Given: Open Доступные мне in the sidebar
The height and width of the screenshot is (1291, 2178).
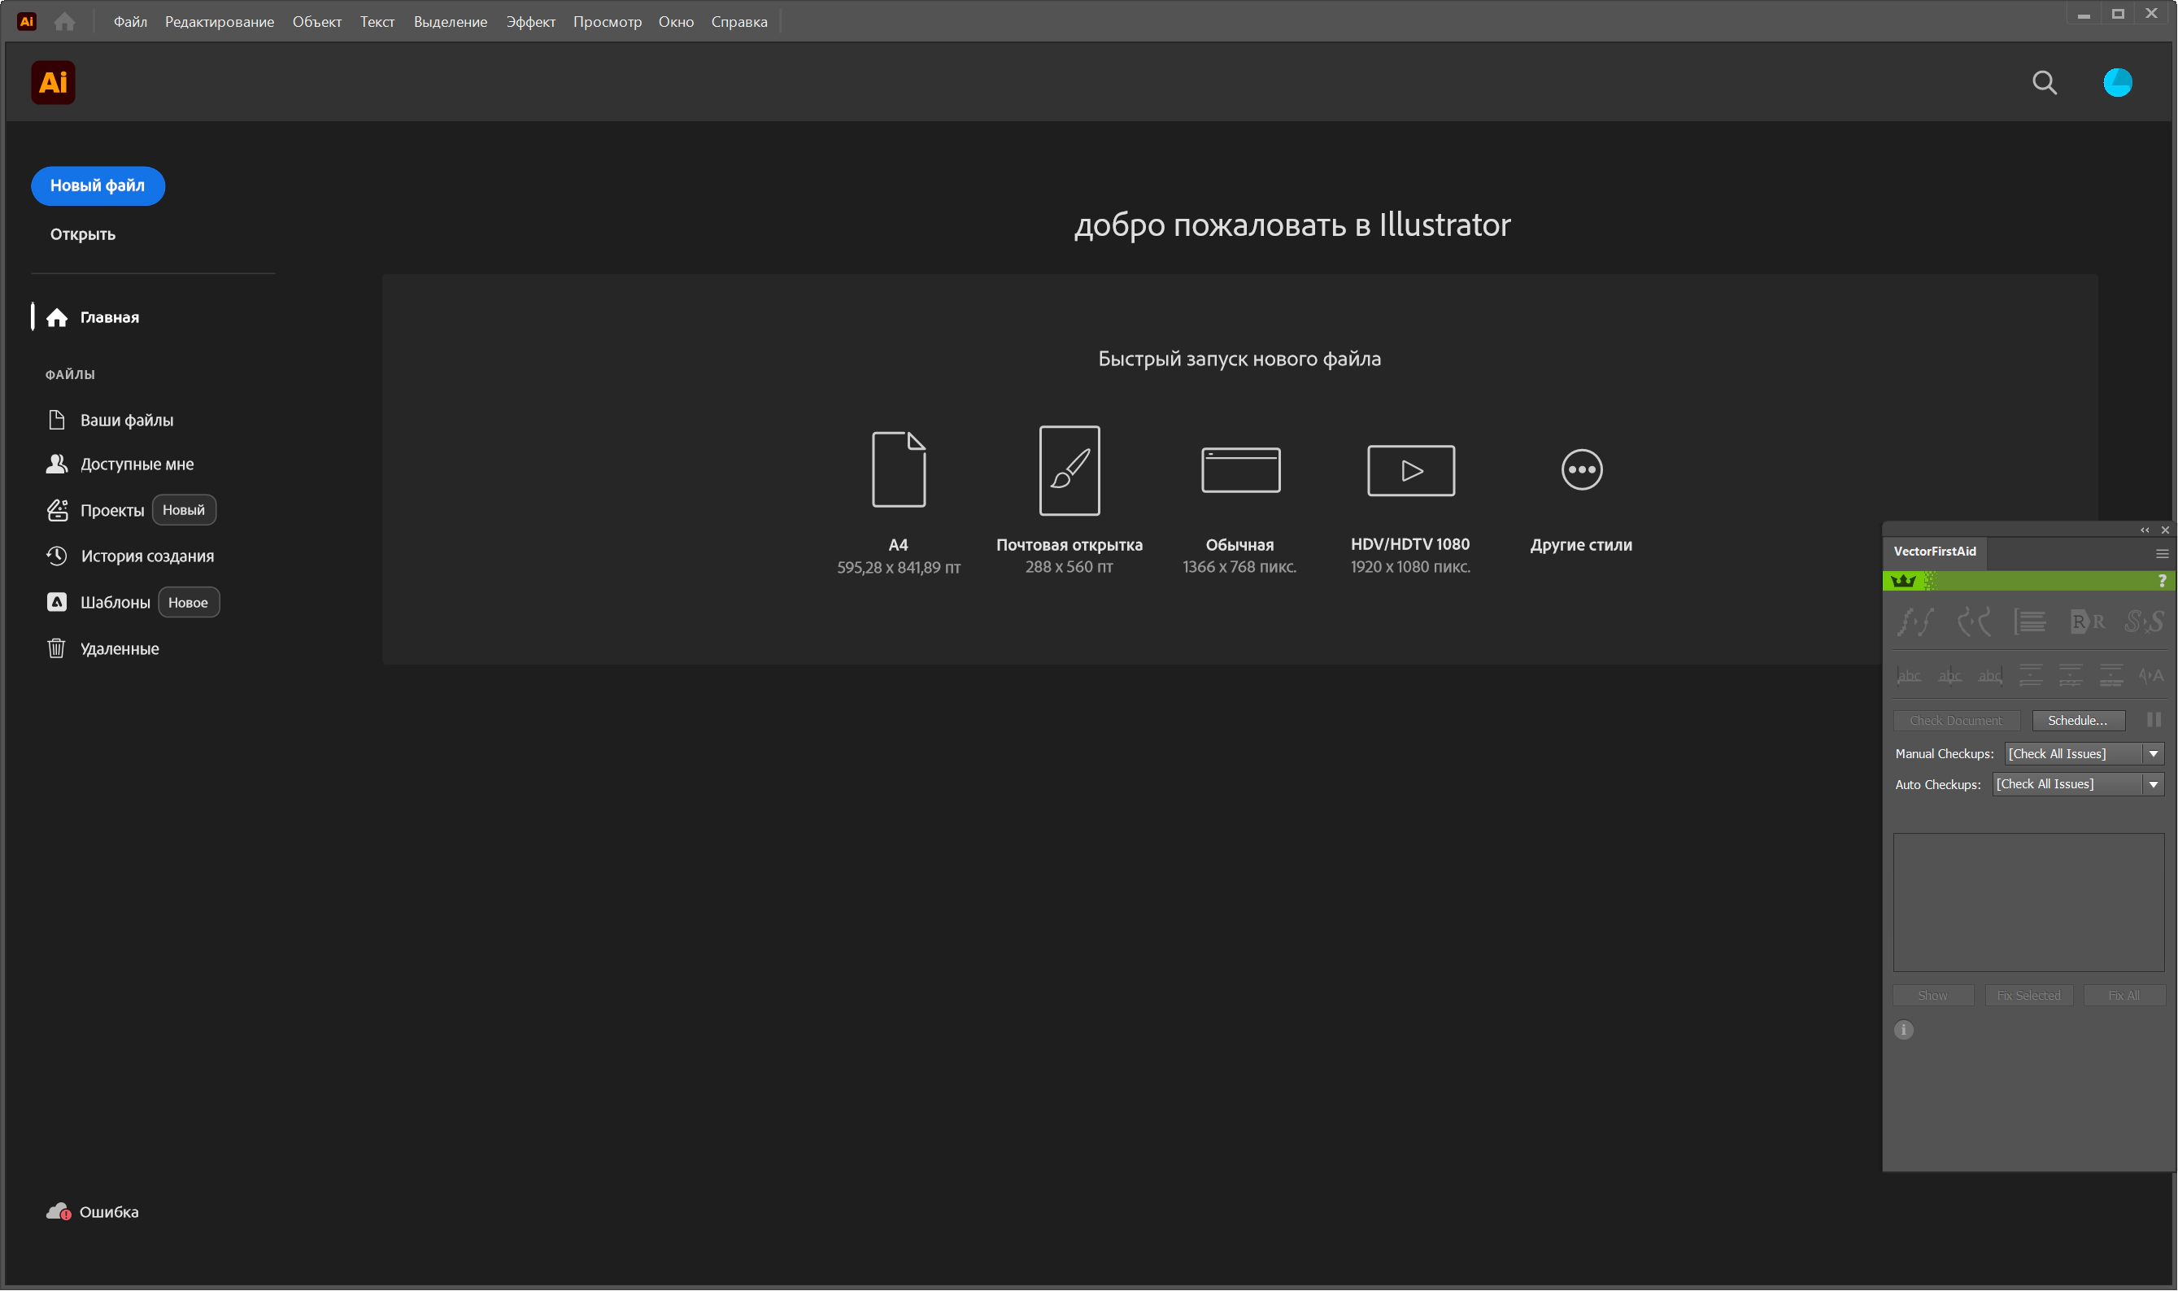Looking at the screenshot, I should pyautogui.click(x=120, y=464).
